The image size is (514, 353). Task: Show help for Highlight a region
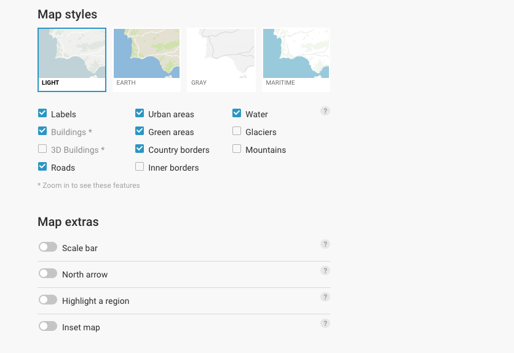point(325,297)
